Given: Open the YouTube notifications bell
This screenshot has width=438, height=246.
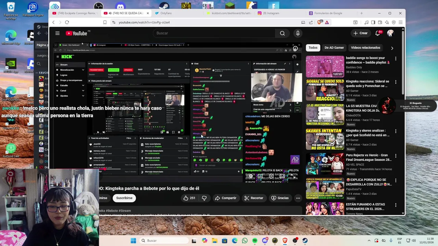Looking at the screenshot, I should point(378,33).
